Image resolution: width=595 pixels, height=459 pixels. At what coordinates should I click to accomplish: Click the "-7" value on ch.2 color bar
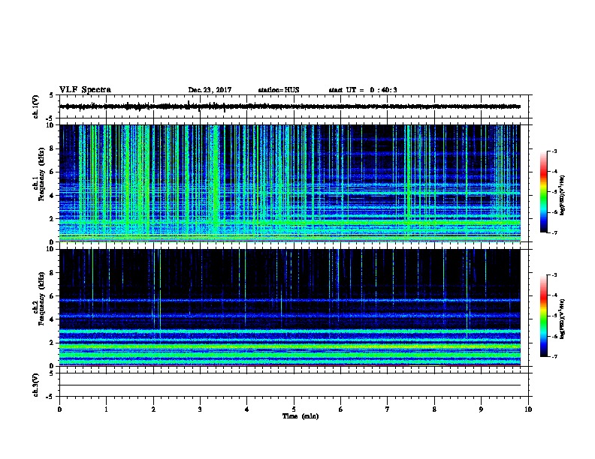click(x=554, y=357)
